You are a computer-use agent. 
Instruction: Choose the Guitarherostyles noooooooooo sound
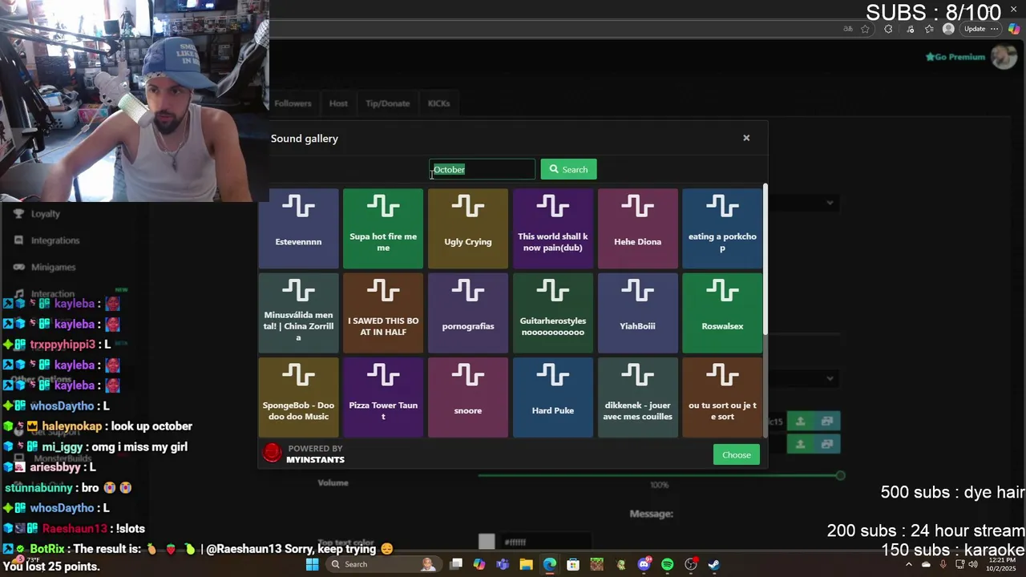[x=553, y=313]
